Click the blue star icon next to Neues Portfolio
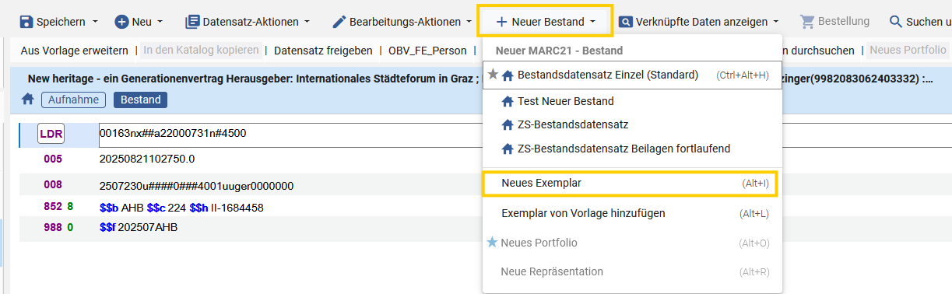This screenshot has height=294, width=952. click(492, 243)
